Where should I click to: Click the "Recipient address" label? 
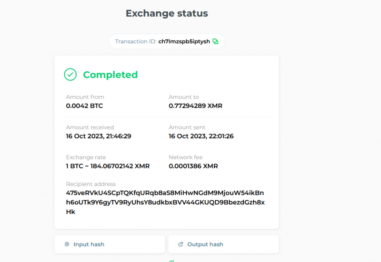(90, 184)
